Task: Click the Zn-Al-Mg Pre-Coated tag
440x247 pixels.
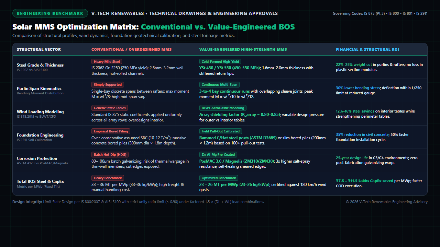Action: [x=219, y=155]
